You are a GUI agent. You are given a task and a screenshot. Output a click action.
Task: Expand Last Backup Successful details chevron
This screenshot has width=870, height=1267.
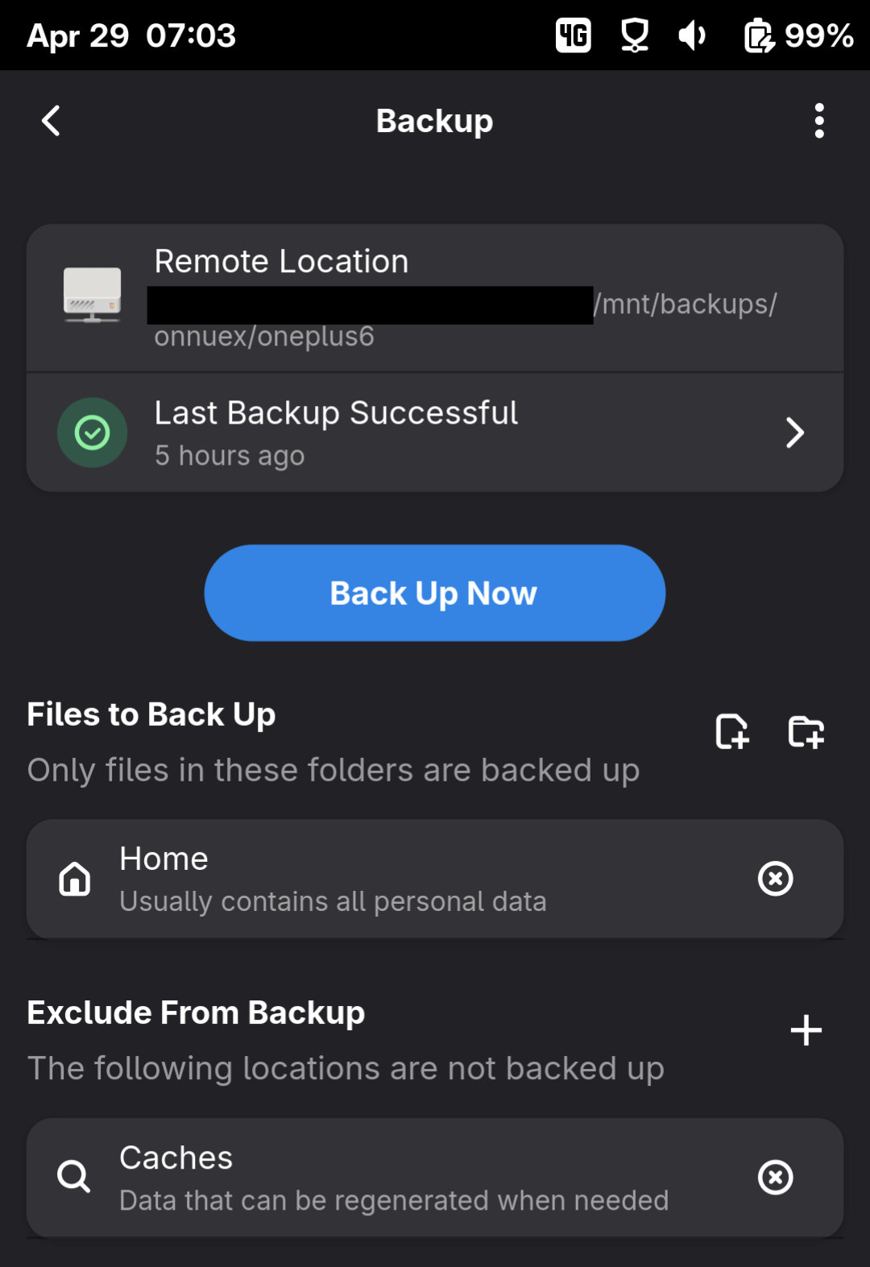794,433
